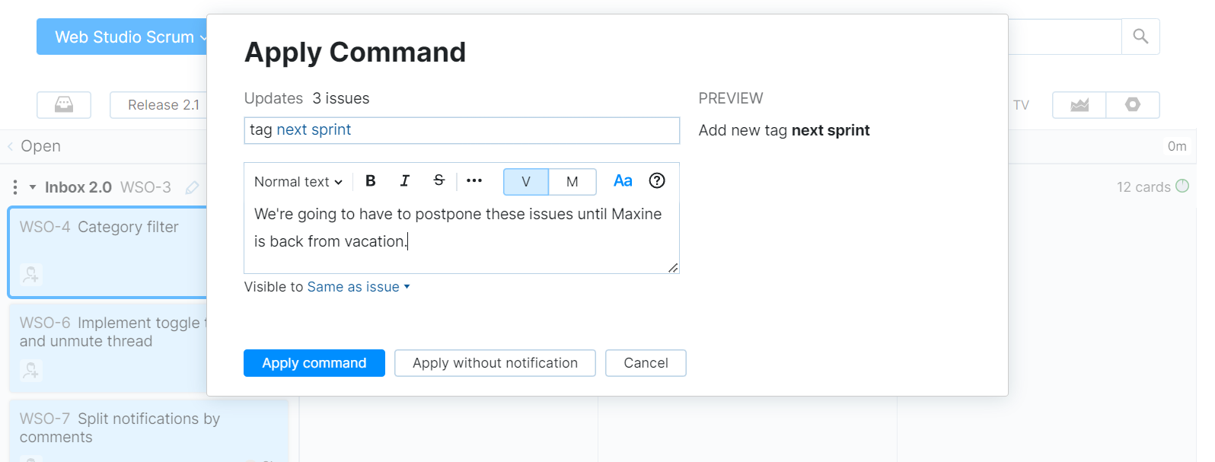Click the Aa text style icon

point(623,181)
